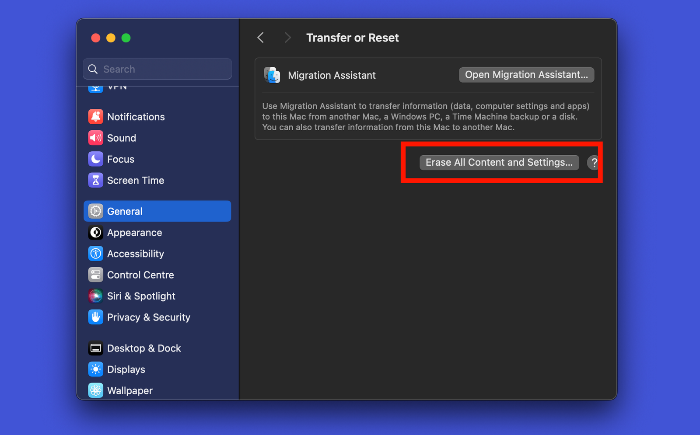
Task: Select Wallpaper in the sidebar
Action: coord(130,390)
